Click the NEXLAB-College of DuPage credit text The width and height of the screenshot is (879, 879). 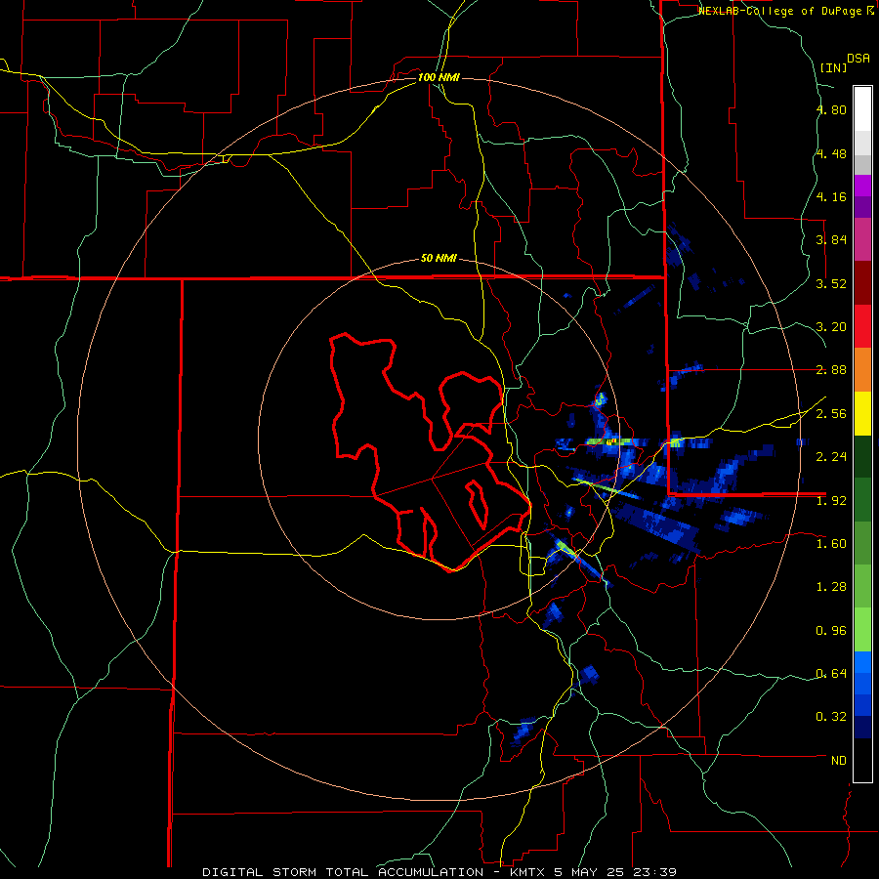pos(781,11)
